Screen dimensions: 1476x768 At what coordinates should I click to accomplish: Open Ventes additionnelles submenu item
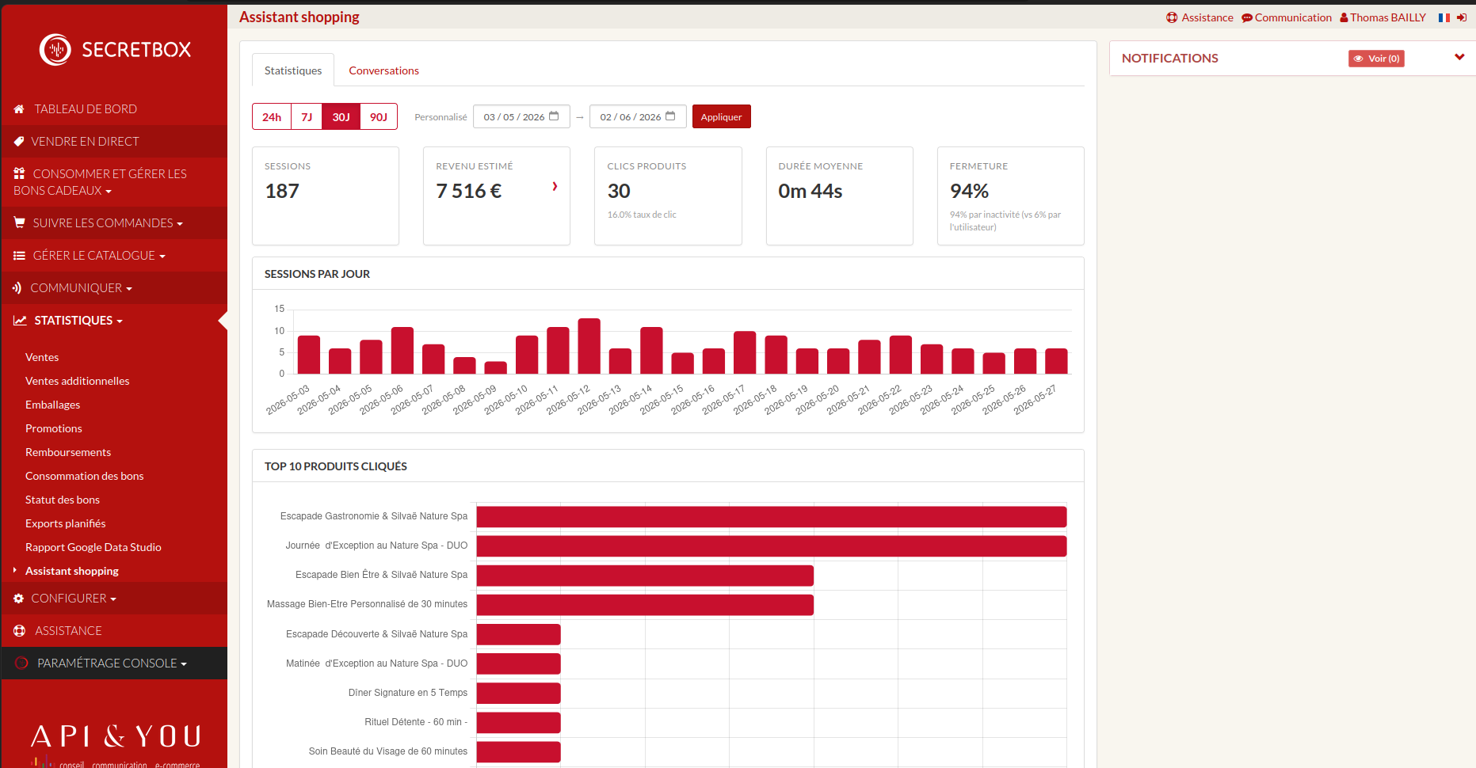(x=77, y=381)
